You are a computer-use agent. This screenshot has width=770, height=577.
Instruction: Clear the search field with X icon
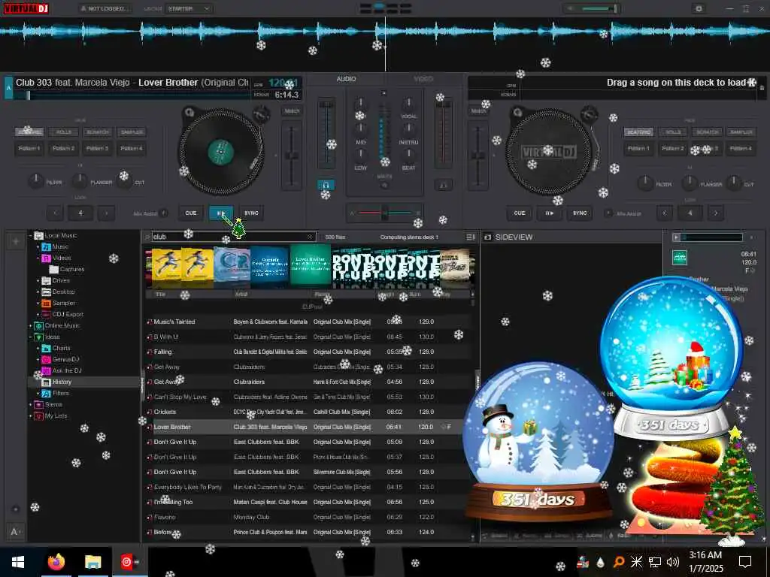(x=310, y=237)
